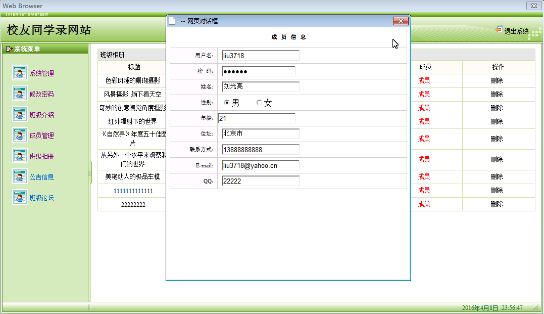
Task: Close the Web Browser window
Action: click(534, 6)
